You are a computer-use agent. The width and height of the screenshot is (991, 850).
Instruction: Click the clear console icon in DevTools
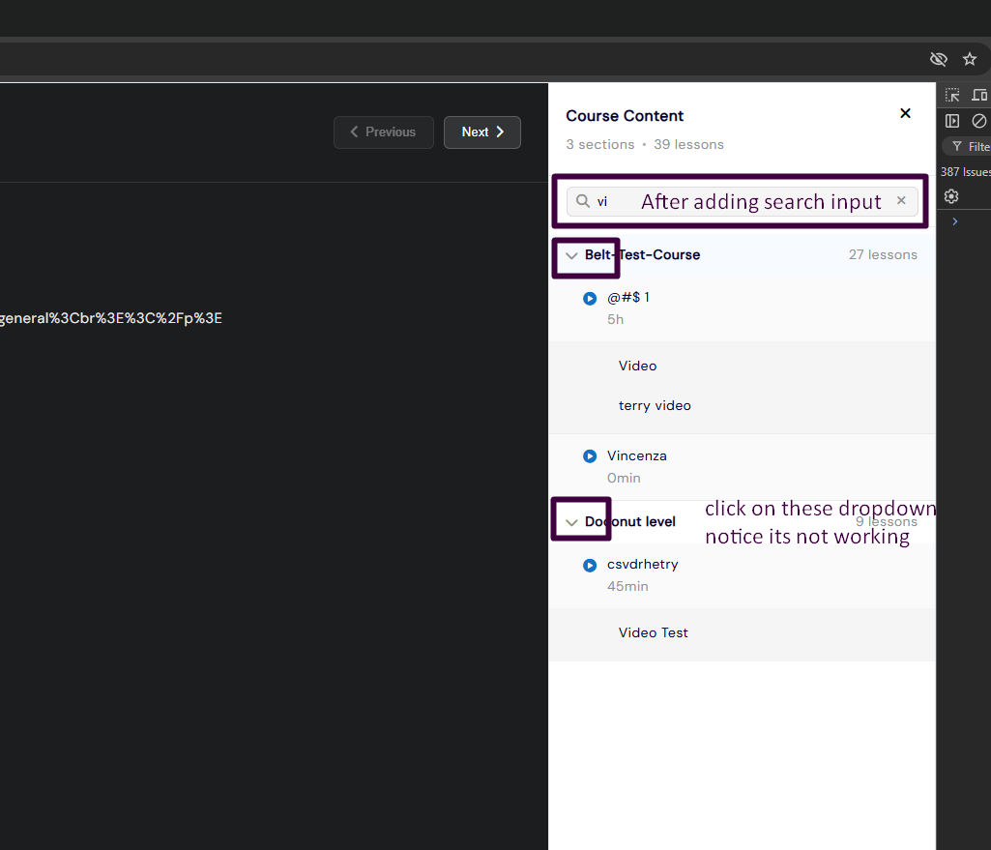point(978,121)
